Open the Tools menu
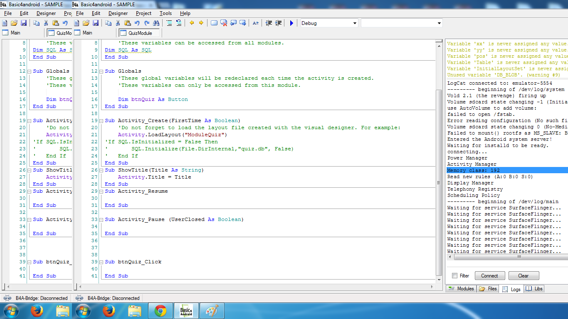Viewport: 568px width, 319px height. click(165, 13)
